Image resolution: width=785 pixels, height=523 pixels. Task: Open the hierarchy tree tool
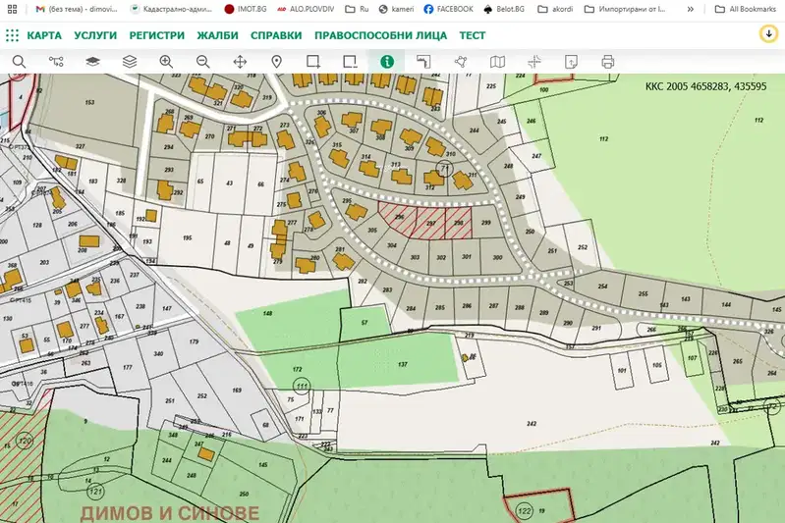[56, 62]
